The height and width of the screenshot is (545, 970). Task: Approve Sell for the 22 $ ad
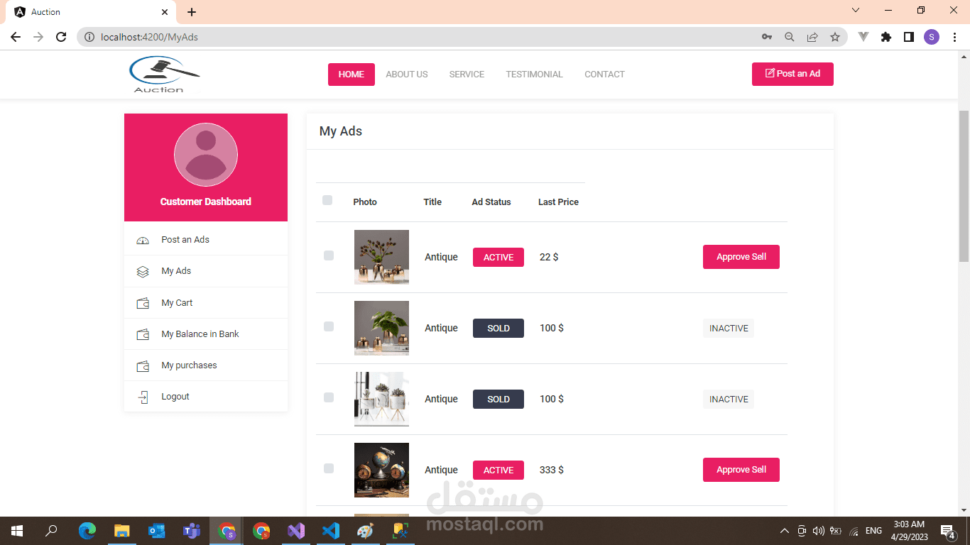[741, 257]
